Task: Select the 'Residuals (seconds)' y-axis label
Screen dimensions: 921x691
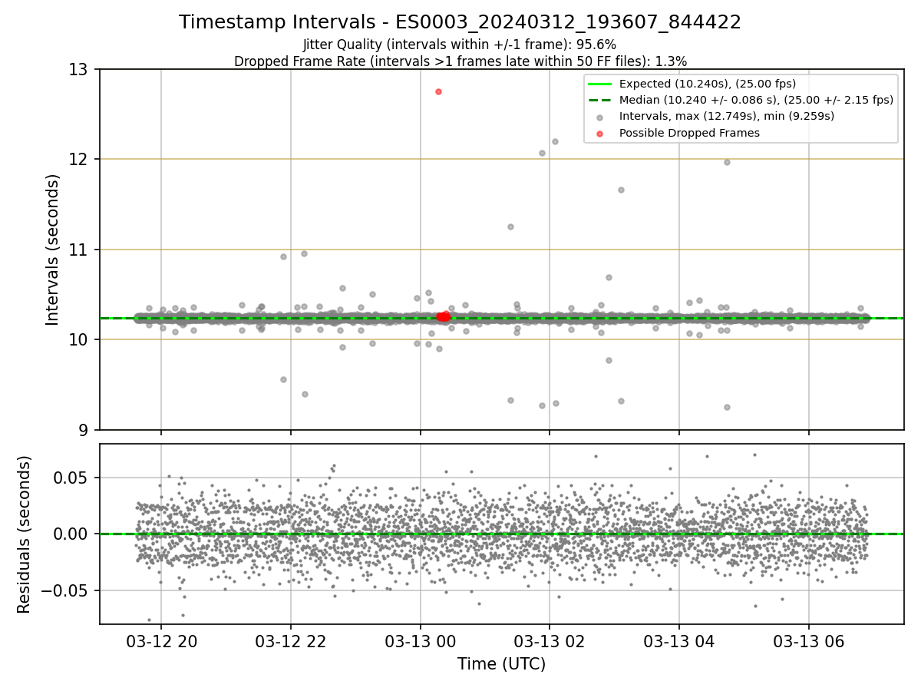Action: [x=25, y=534]
